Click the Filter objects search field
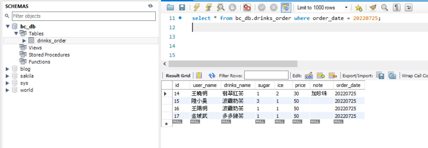Viewport: 428px width, 148px height. click(x=84, y=16)
